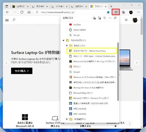Screen dimensions: 146x132
Task: Open Microsoft site hamburger menu
Action: coord(7,20)
